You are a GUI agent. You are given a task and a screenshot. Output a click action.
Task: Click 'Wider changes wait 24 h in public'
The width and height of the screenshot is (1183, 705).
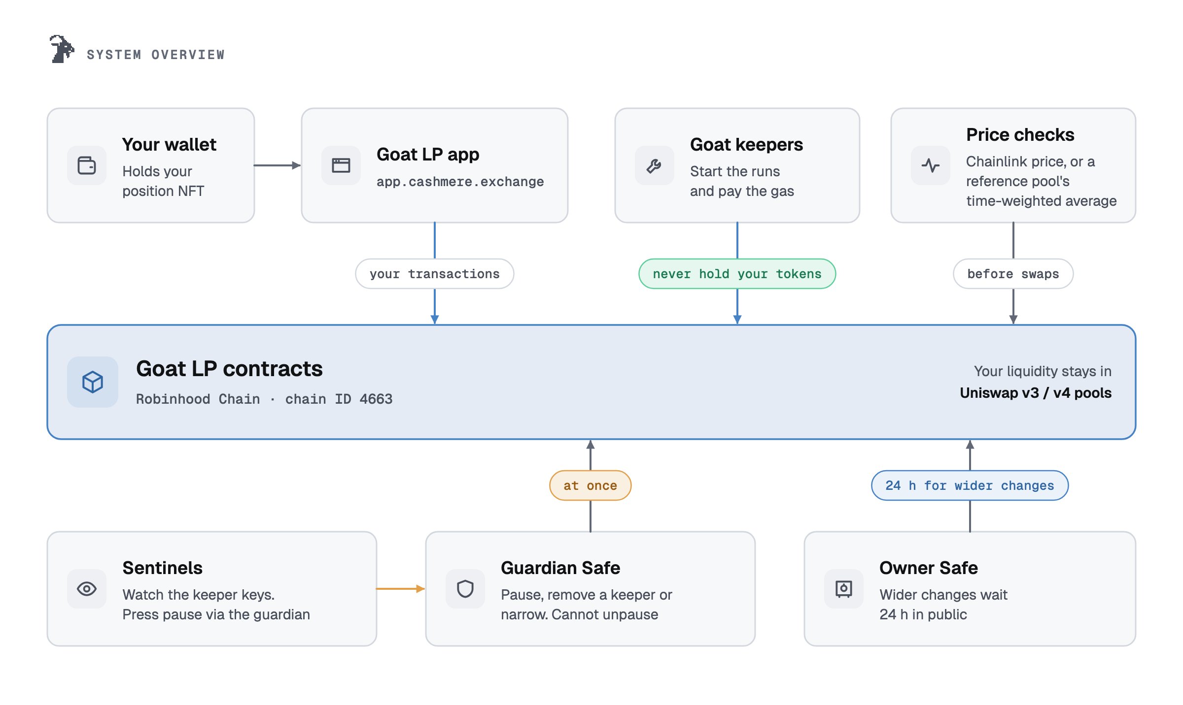(943, 605)
